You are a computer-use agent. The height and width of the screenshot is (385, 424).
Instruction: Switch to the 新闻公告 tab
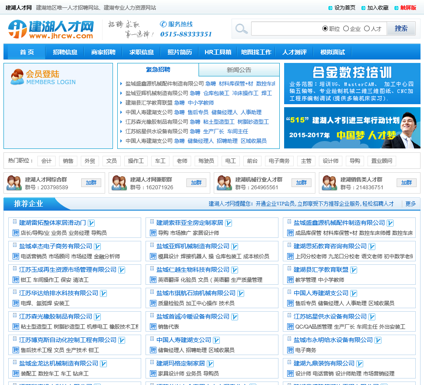click(239, 70)
